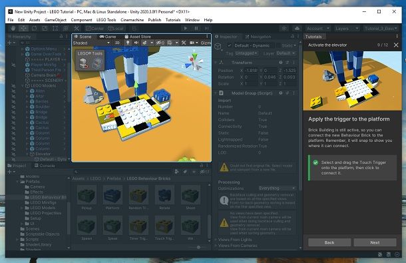Adjust the project icon size slider

198,247
